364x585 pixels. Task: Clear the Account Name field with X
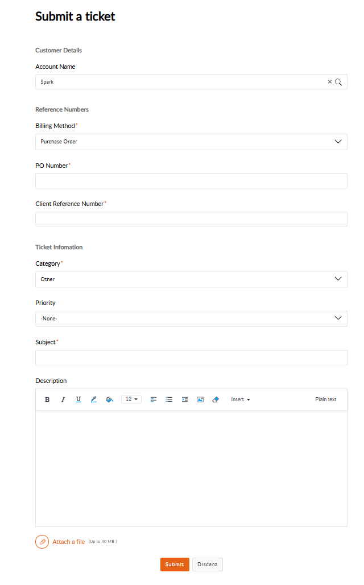coord(329,82)
